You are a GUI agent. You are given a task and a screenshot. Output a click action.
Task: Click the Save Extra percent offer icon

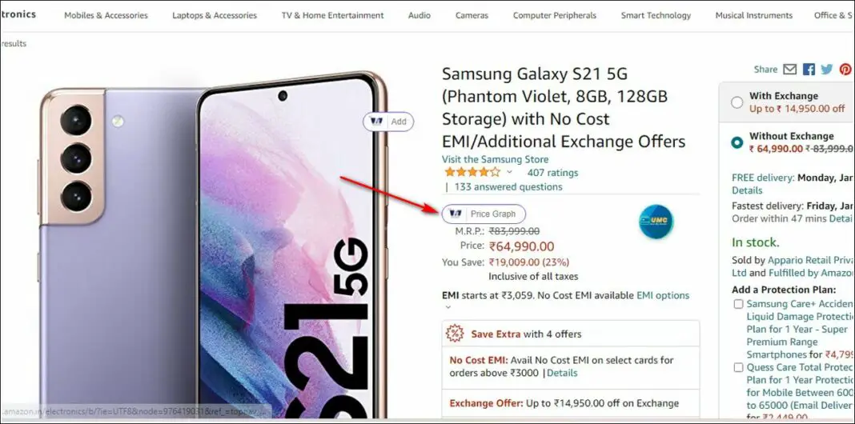pyautogui.click(x=455, y=334)
